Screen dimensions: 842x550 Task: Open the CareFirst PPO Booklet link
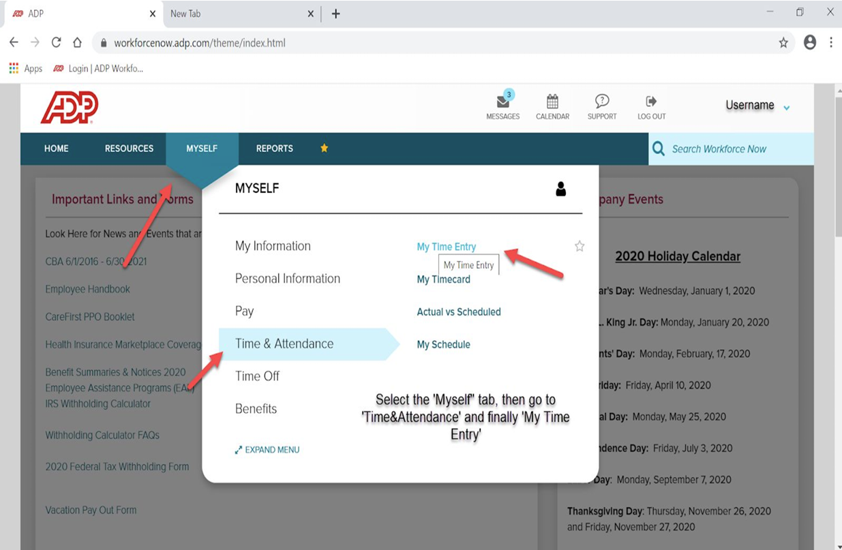90,317
